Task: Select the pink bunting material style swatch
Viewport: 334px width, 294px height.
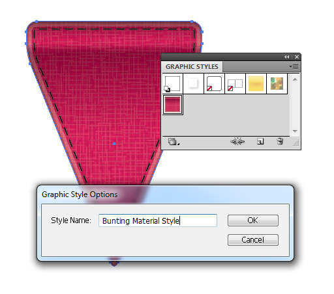Action: coord(173,105)
